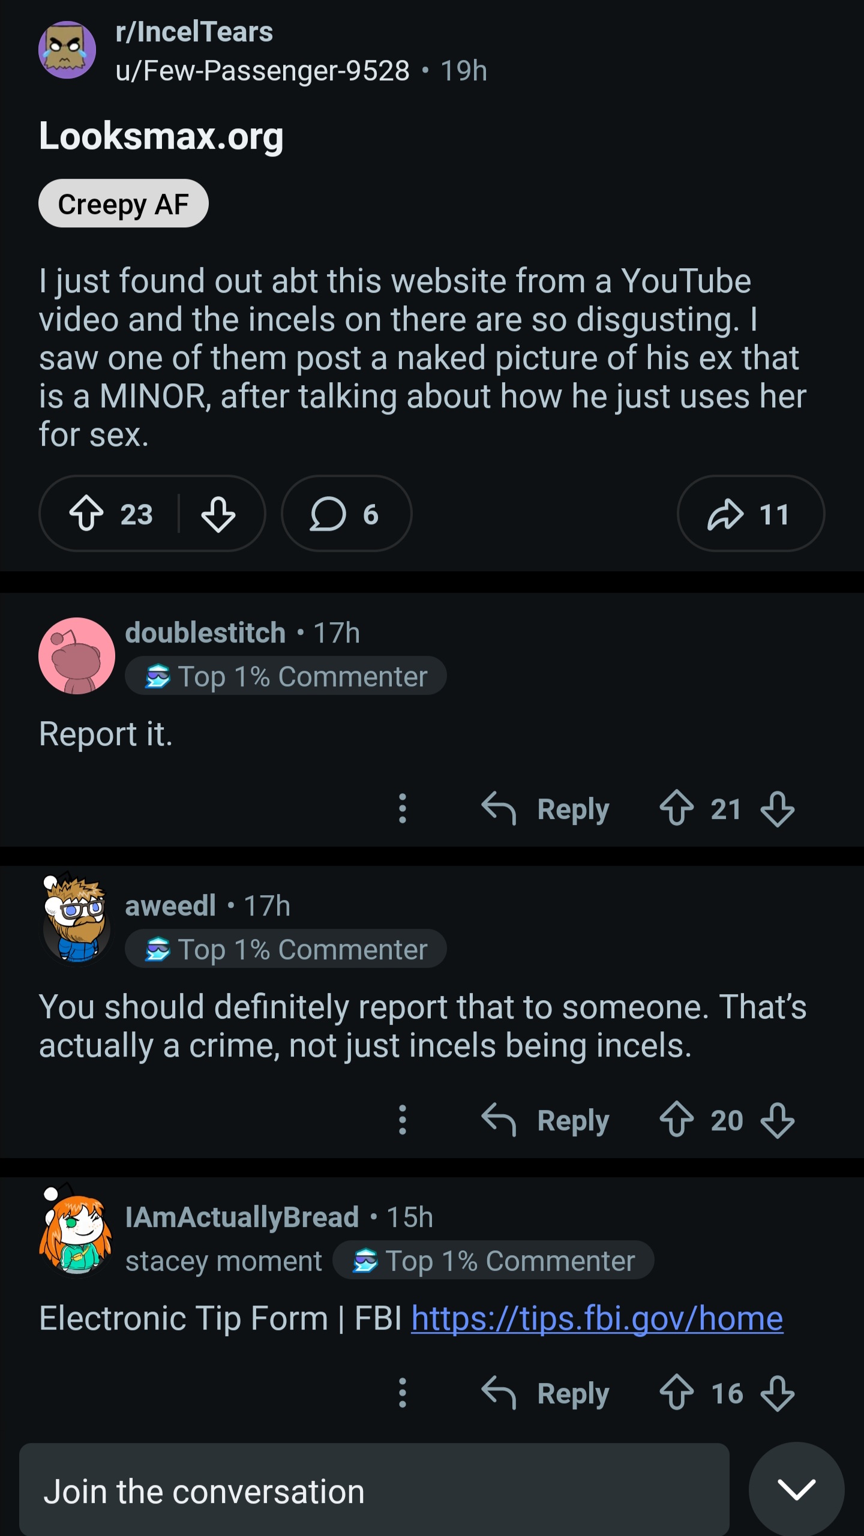Downvote doublestitch's comment

click(778, 808)
